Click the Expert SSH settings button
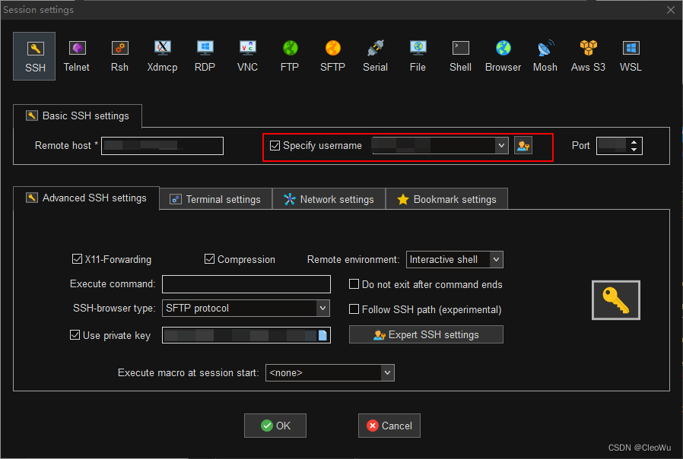The image size is (683, 459). click(x=426, y=334)
